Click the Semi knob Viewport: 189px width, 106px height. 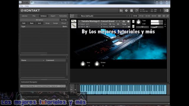pos(83,64)
